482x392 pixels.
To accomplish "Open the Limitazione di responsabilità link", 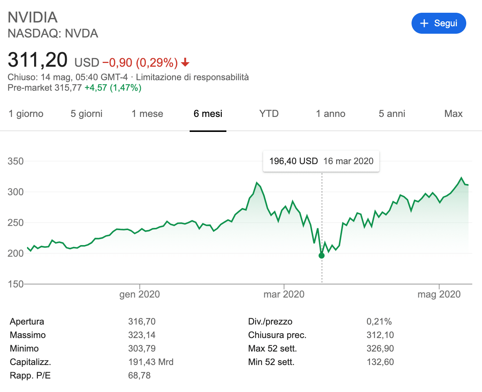I will (192, 77).
